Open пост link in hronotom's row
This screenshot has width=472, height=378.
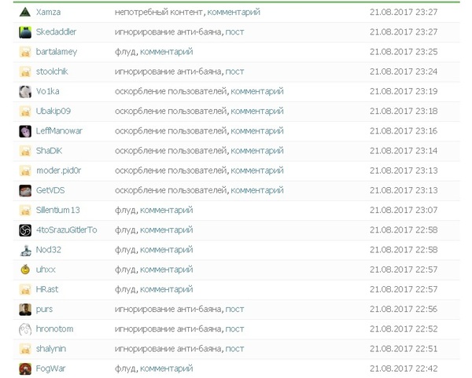click(234, 328)
